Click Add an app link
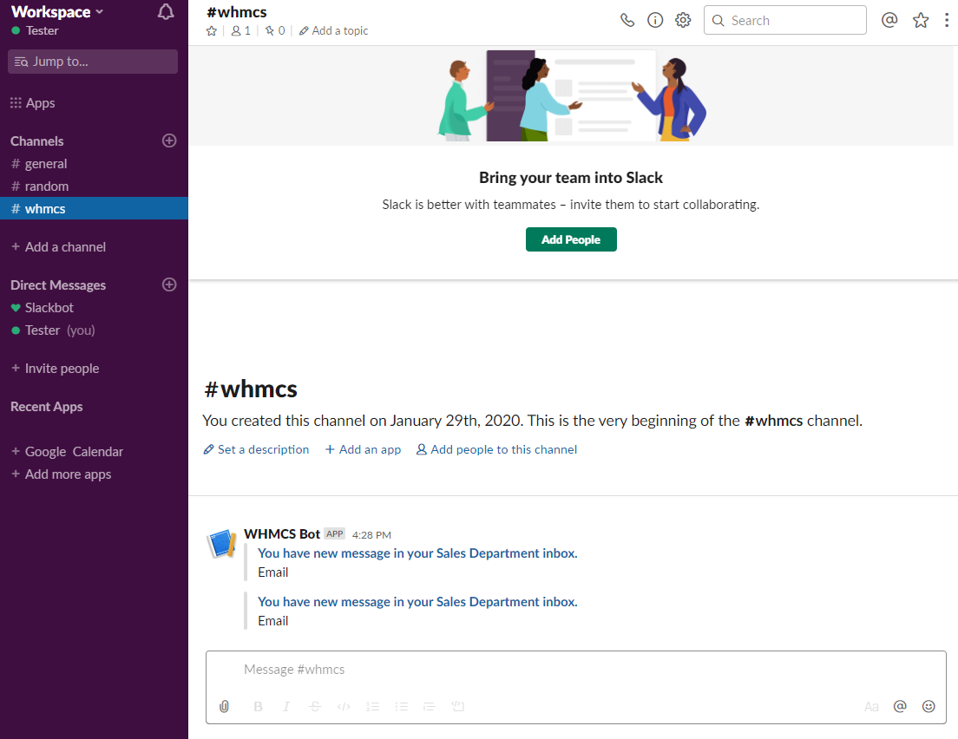 (363, 449)
